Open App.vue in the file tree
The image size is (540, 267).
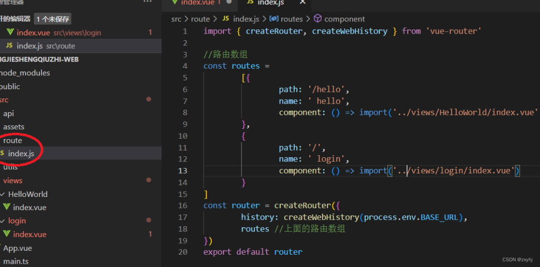tap(18, 248)
